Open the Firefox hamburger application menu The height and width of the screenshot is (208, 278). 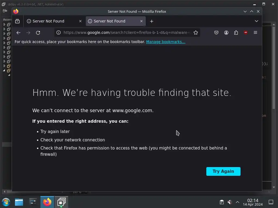[255, 32]
